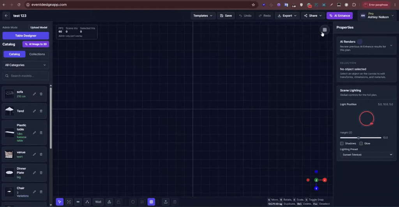This screenshot has height=207, width=399.
Task: Delete the venue catalog item
Action: 41,154
